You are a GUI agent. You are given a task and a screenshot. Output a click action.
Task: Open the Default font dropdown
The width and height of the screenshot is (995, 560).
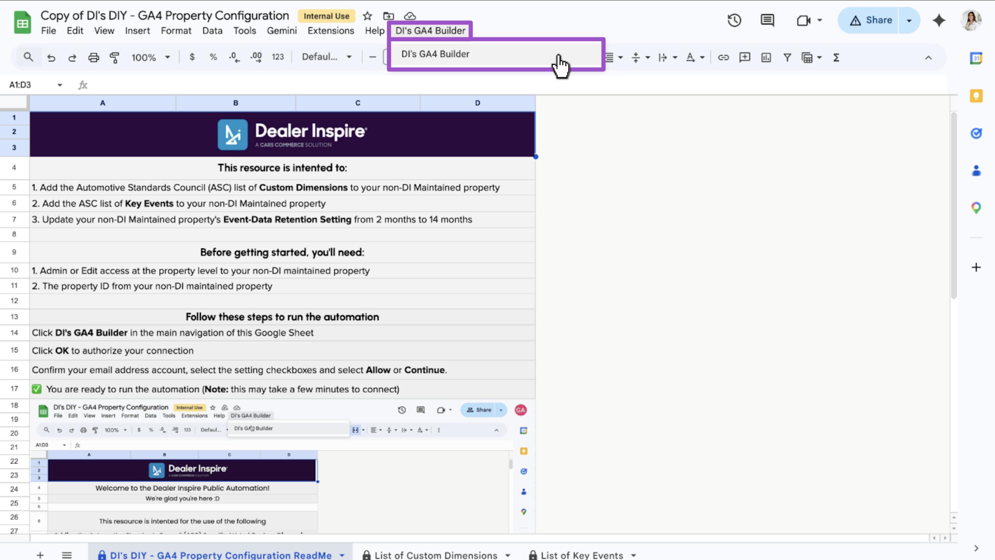click(x=326, y=57)
